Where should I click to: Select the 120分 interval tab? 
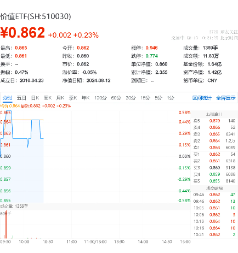click(x=100, y=98)
